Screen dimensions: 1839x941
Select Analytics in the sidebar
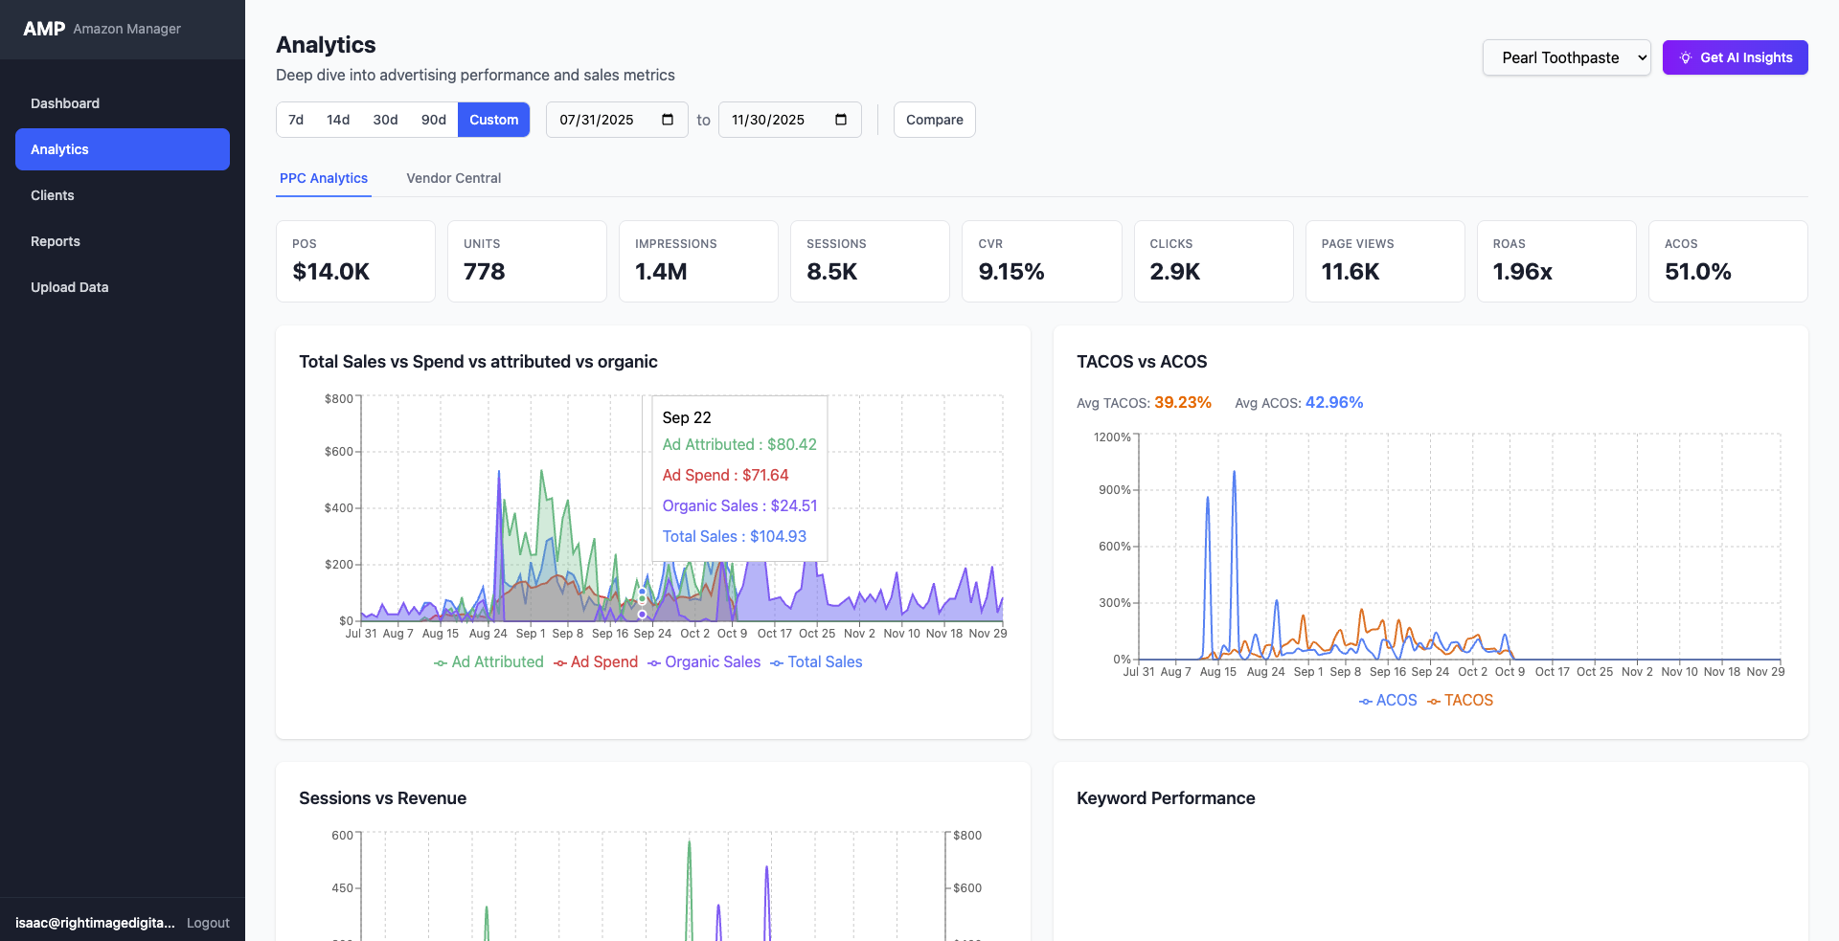tap(123, 149)
